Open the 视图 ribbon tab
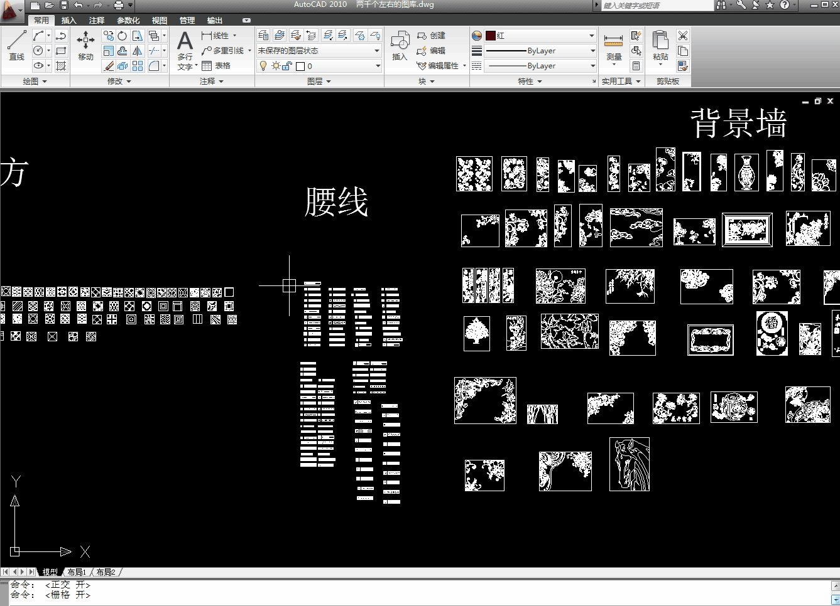Screen dimensions: 840x606 click(x=160, y=21)
